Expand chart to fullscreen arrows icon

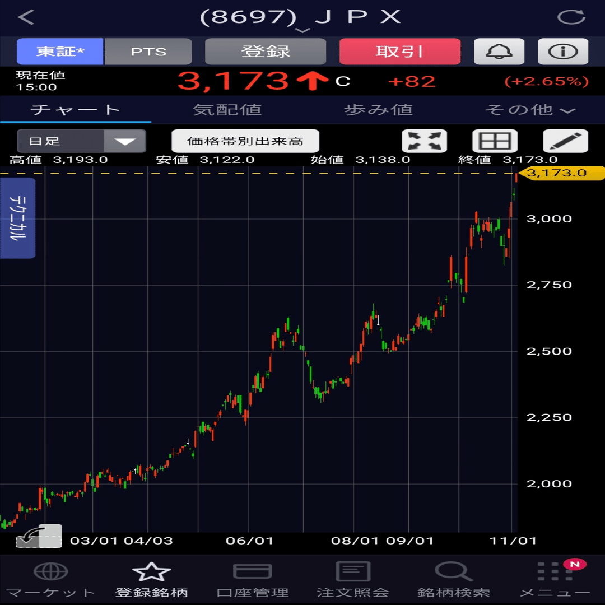(x=425, y=141)
